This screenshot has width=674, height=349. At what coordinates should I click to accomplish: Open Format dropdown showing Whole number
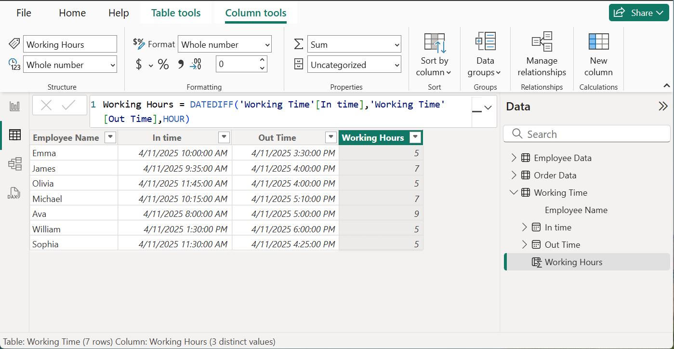(x=225, y=44)
